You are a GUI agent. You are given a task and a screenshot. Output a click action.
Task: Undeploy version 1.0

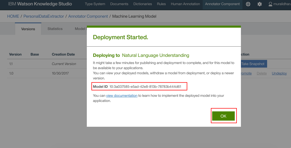pyautogui.click(x=279, y=73)
